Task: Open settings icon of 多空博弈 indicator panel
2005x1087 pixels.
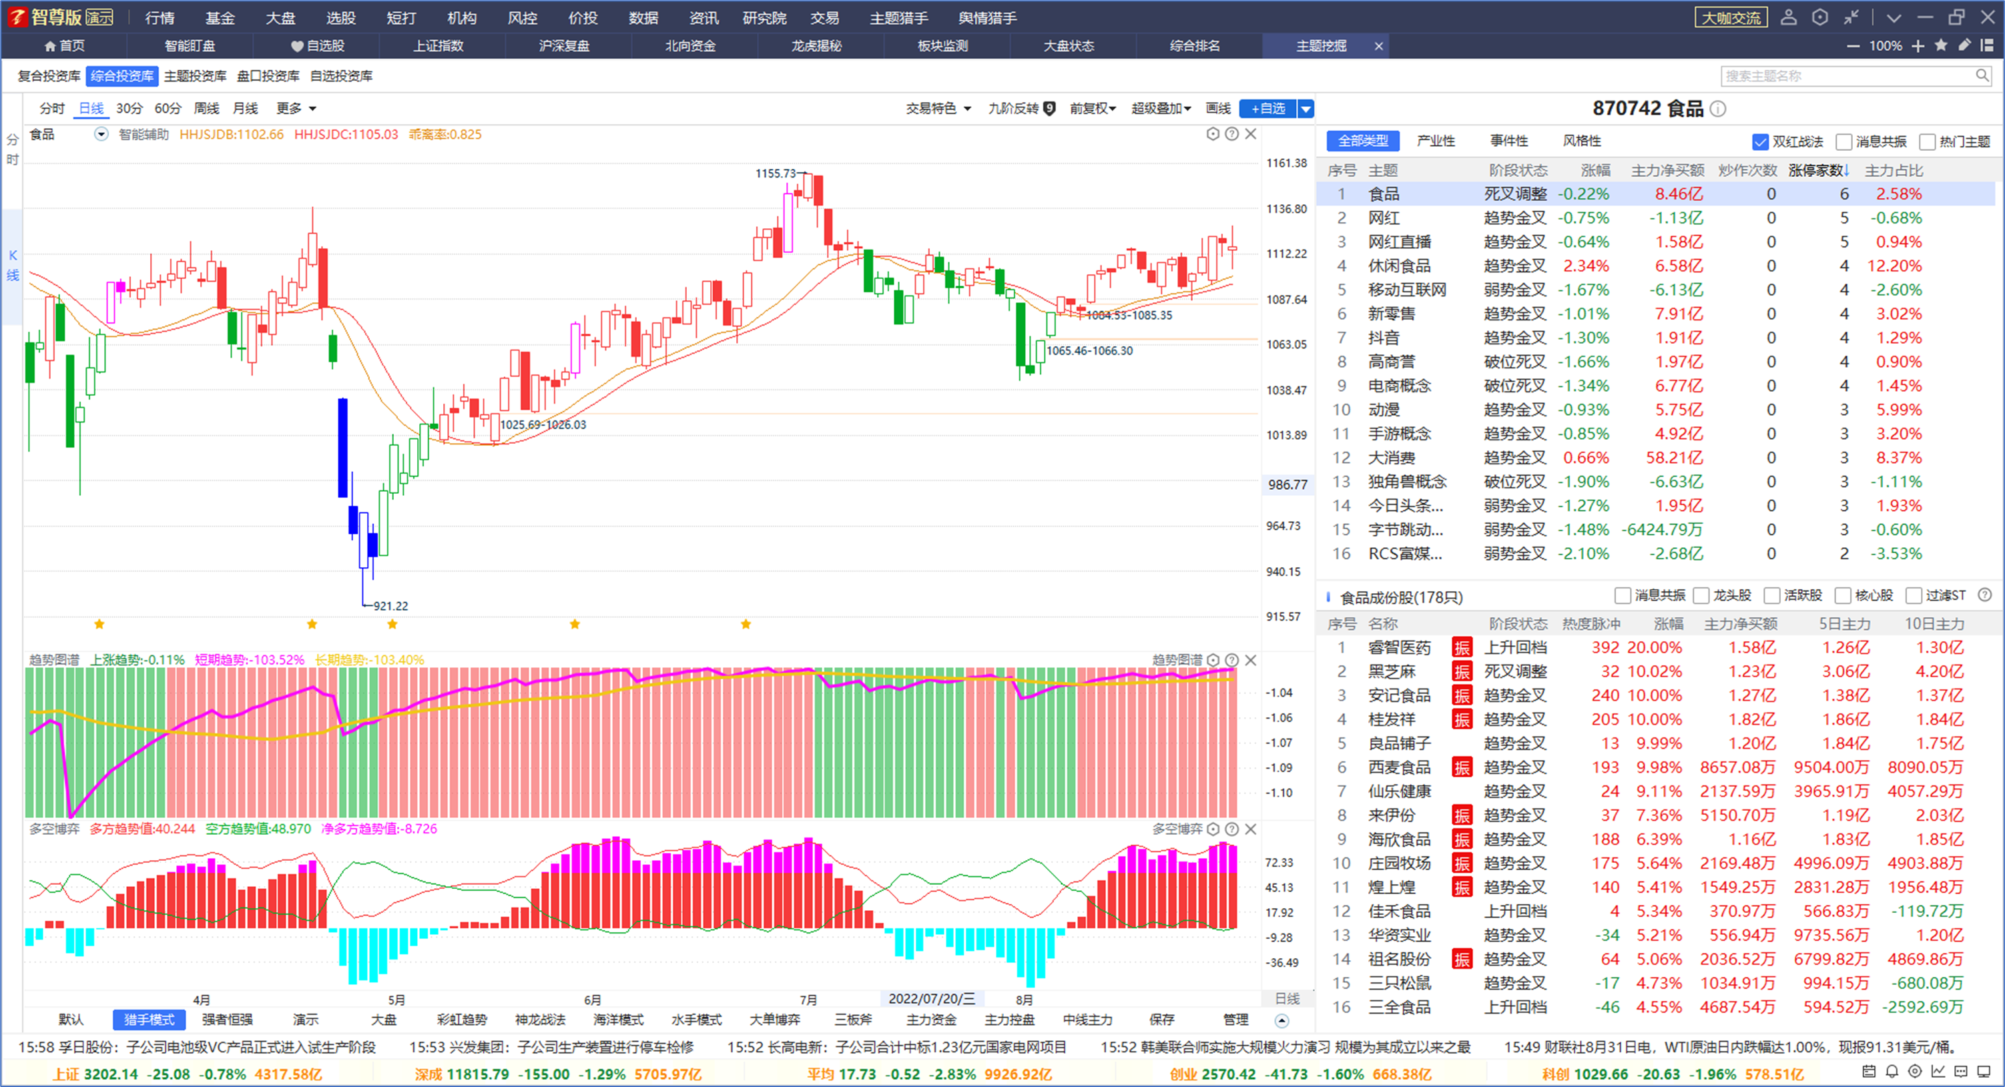Action: click(x=1213, y=829)
